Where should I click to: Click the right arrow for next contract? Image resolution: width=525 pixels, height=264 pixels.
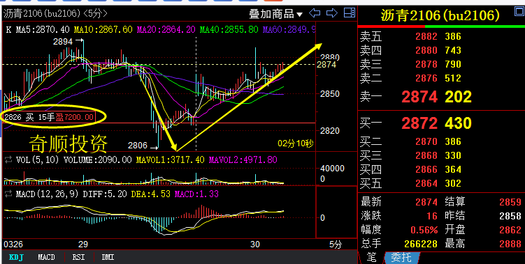332,13
